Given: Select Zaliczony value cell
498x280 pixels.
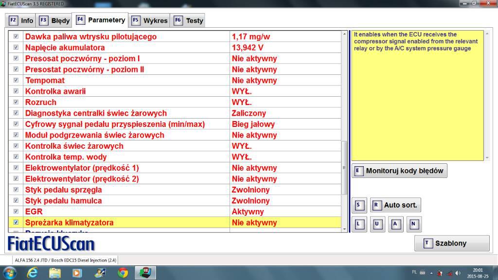Looking at the screenshot, I should click(x=285, y=113).
